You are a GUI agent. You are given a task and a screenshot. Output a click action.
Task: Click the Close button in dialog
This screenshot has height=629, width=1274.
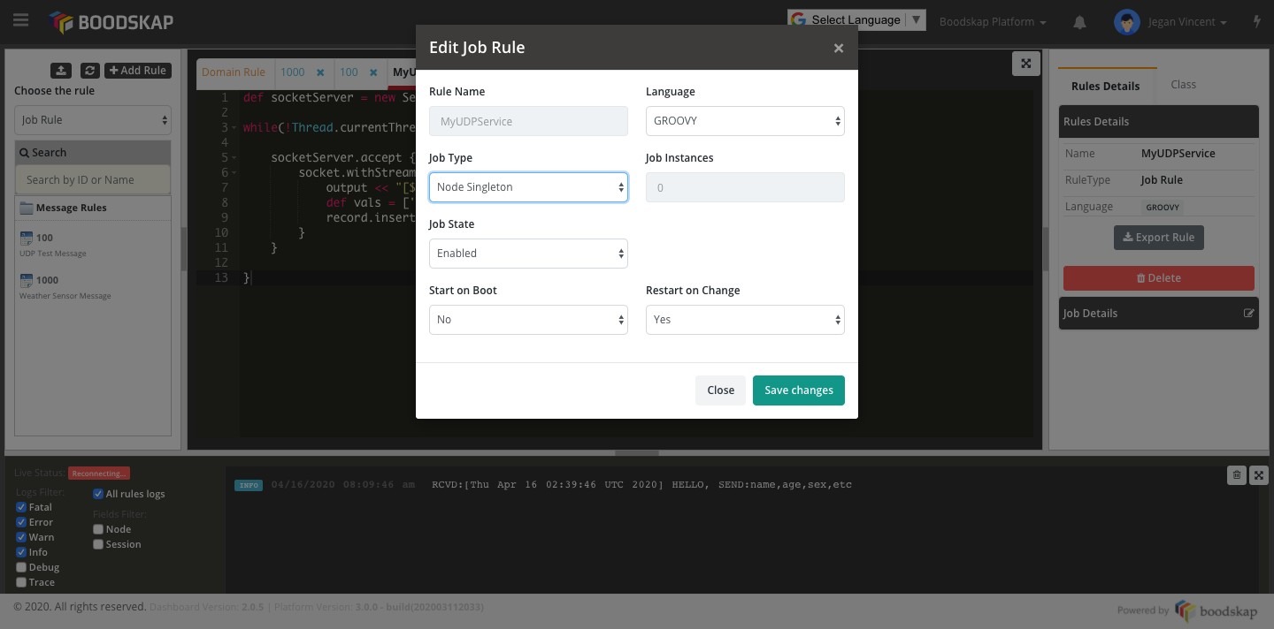pos(720,390)
